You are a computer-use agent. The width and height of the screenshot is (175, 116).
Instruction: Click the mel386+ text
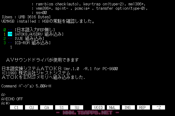coord(136,4)
